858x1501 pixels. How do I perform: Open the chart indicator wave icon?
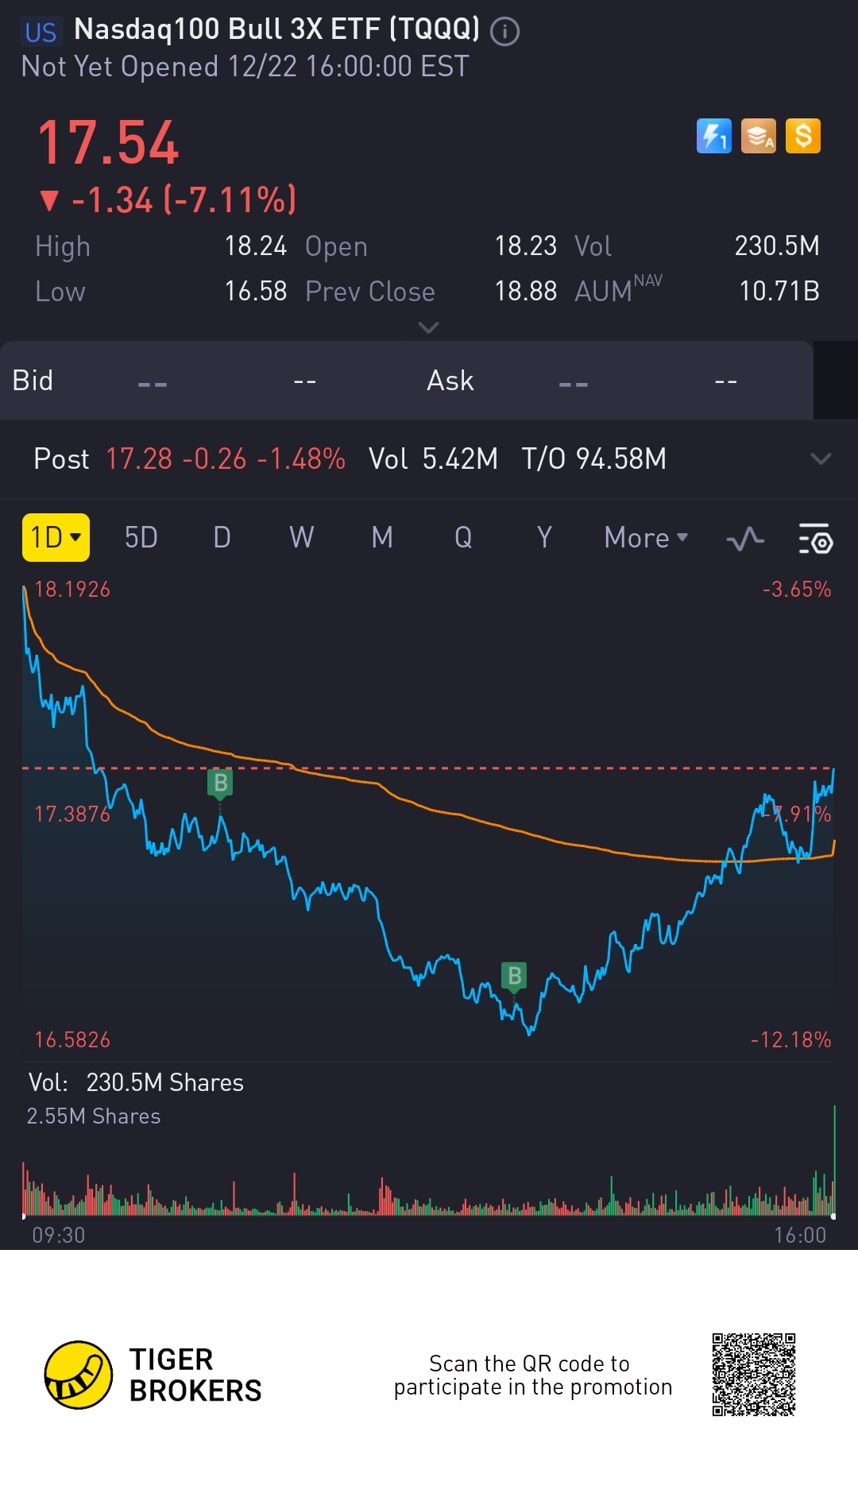point(745,540)
